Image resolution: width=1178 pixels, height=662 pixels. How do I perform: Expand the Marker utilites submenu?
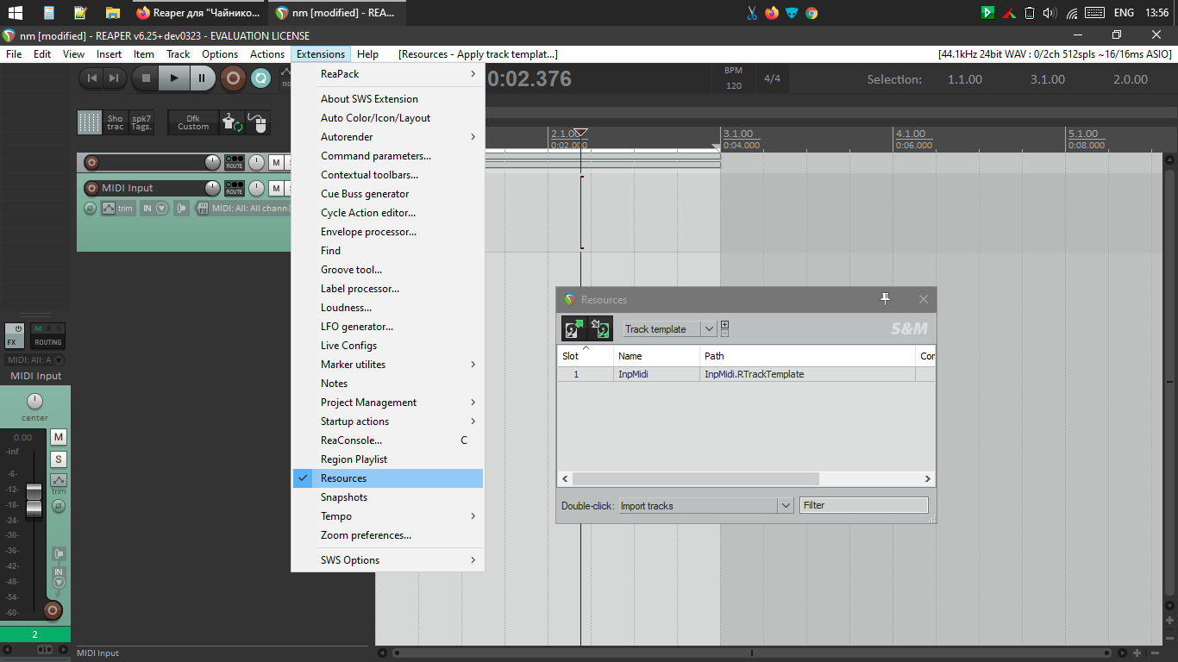coord(388,365)
